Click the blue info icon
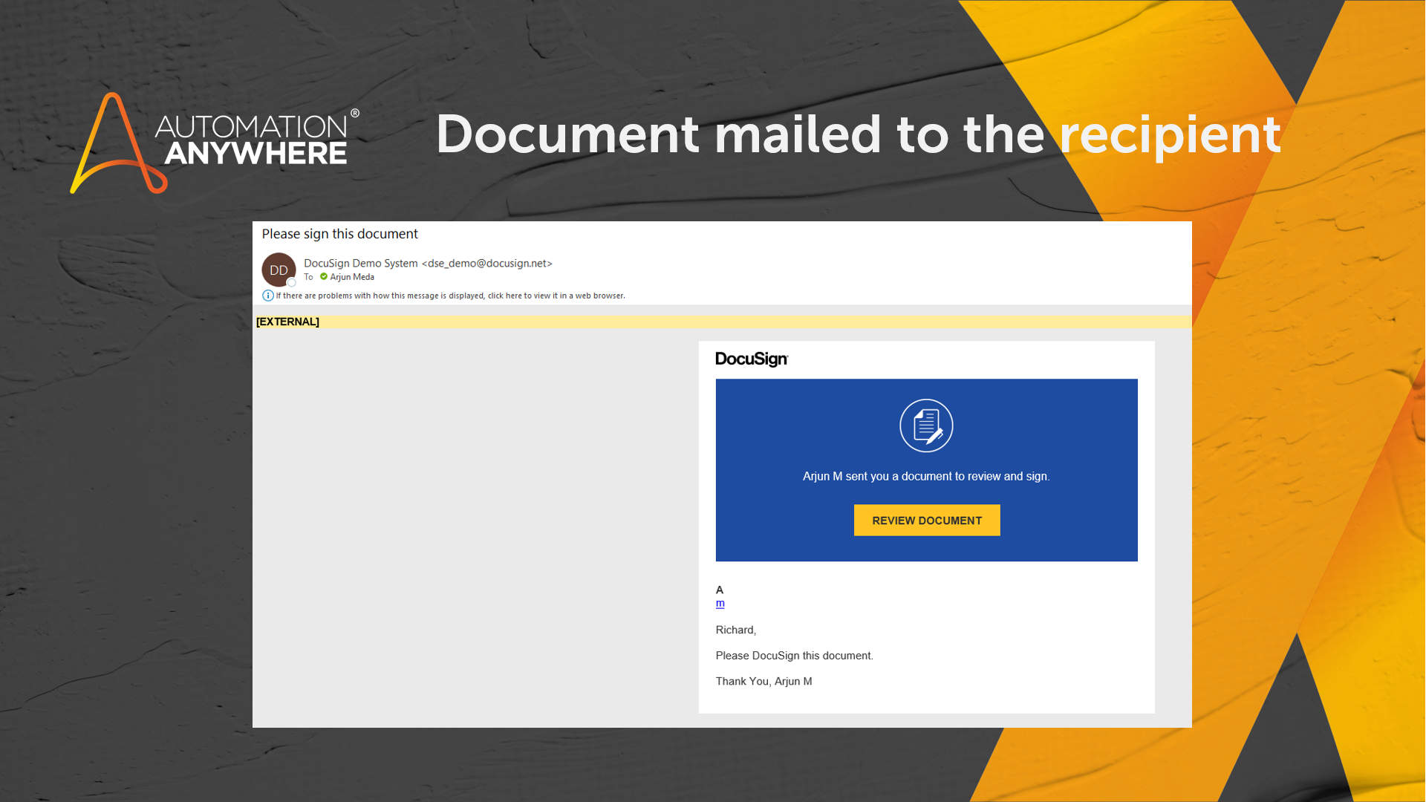The image size is (1426, 802). pyautogui.click(x=267, y=296)
